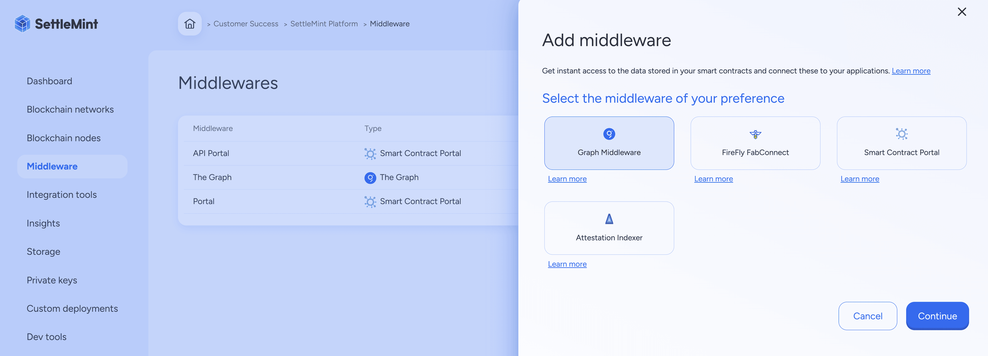Click the Middleware column header

click(x=213, y=128)
